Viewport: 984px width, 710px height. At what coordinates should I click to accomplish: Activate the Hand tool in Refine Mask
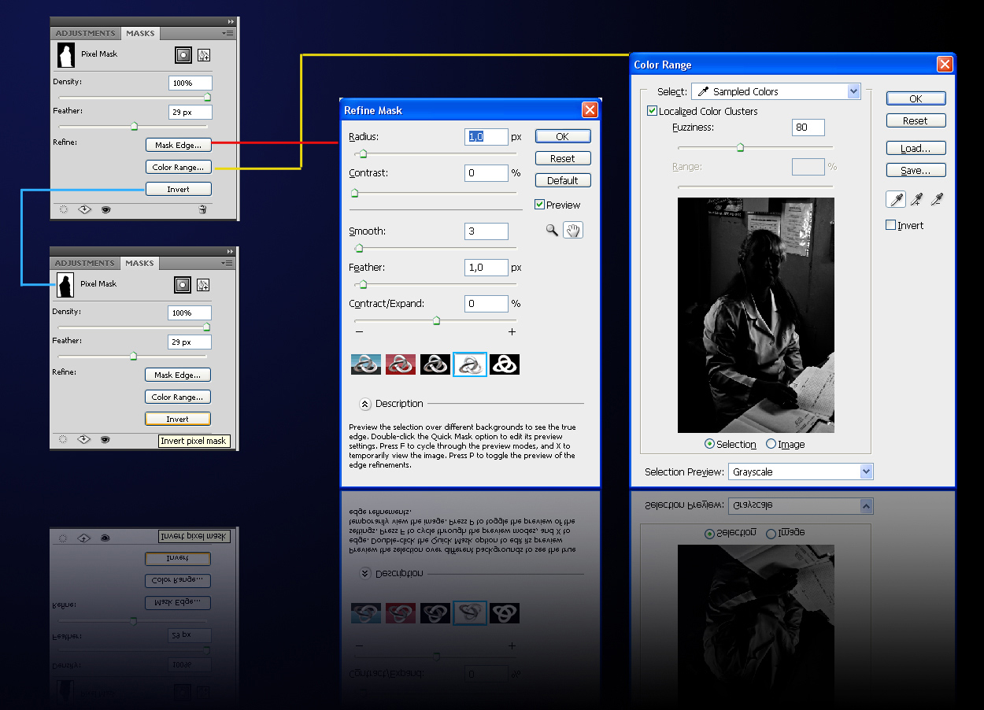tap(573, 230)
